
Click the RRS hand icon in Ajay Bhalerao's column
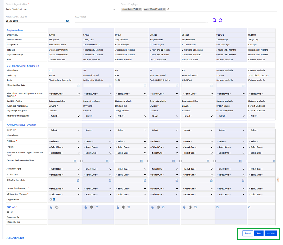[x=118, y=207]
